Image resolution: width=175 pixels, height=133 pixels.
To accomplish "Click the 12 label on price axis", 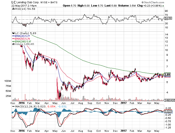I will coord(166,42).
